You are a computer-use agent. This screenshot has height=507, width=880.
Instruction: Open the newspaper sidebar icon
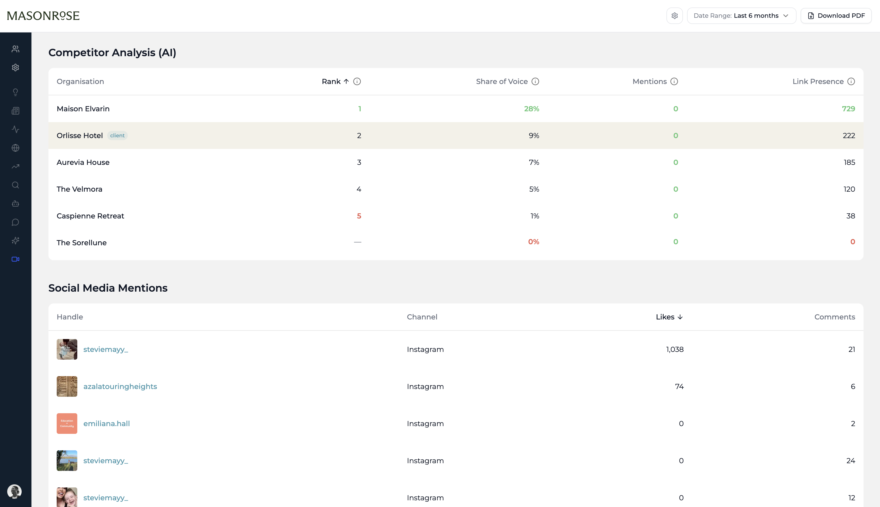[15, 111]
